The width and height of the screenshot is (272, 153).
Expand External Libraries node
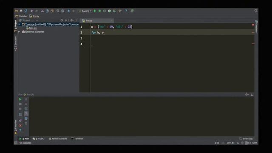click(x=19, y=32)
